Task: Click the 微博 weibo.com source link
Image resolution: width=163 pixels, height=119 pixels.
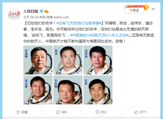Action: [57, 17]
